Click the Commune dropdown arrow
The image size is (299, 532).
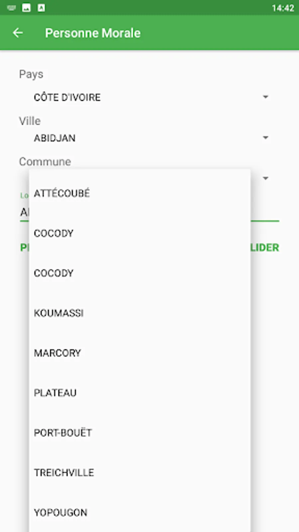[x=265, y=179]
